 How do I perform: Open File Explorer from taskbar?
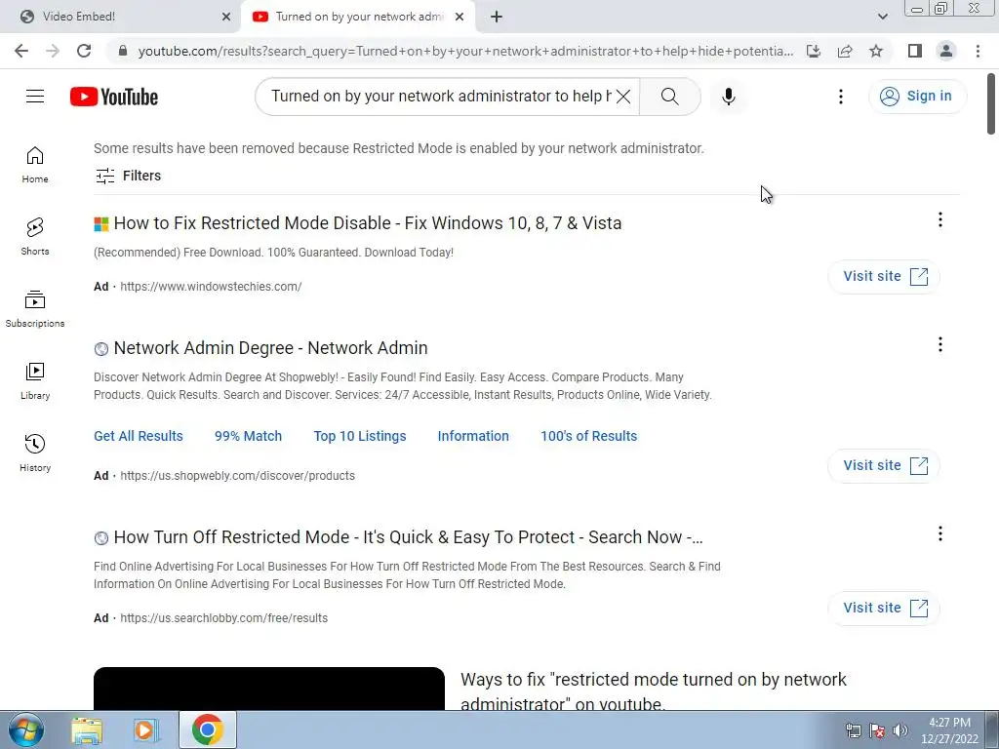(87, 729)
